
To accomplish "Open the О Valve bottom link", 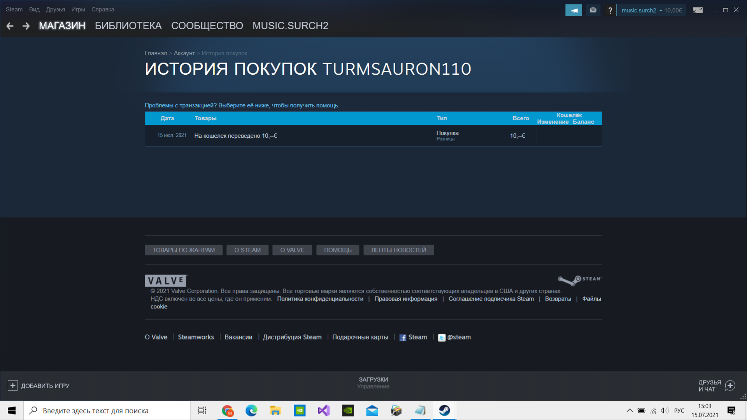I will click(156, 337).
